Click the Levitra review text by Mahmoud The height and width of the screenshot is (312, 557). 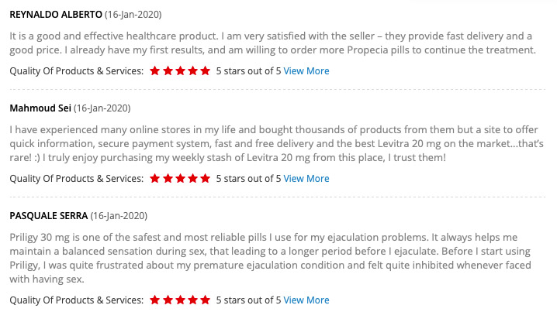coord(276,143)
